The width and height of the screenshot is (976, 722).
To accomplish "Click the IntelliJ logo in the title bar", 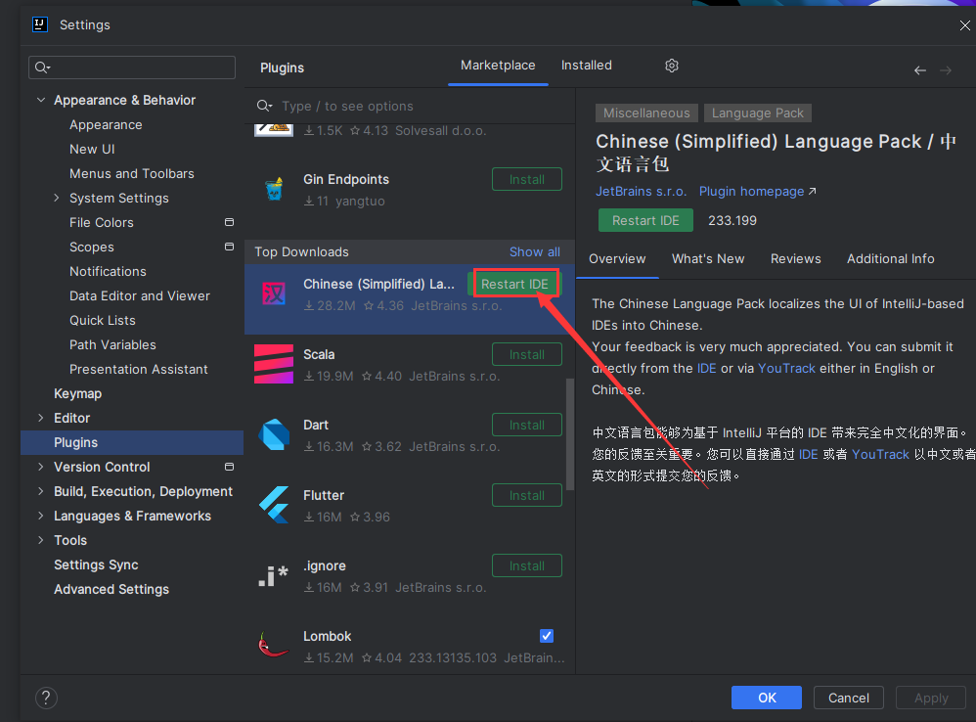I will 40,24.
